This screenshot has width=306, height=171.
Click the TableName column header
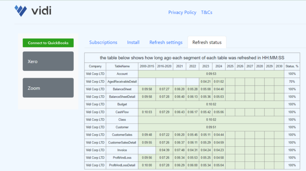tap(122, 66)
